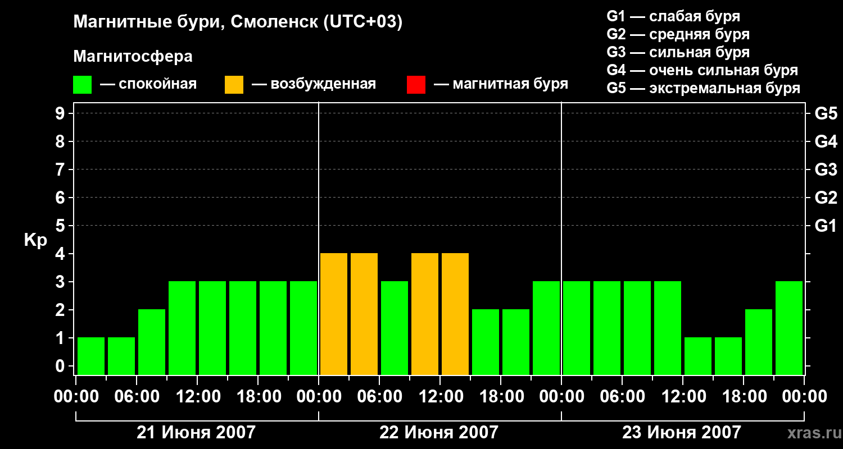Screen dimensions: 843x449
Task: Click the Kp 3 bar at 21:00–00:00 on 22 June
Action: 546,328
